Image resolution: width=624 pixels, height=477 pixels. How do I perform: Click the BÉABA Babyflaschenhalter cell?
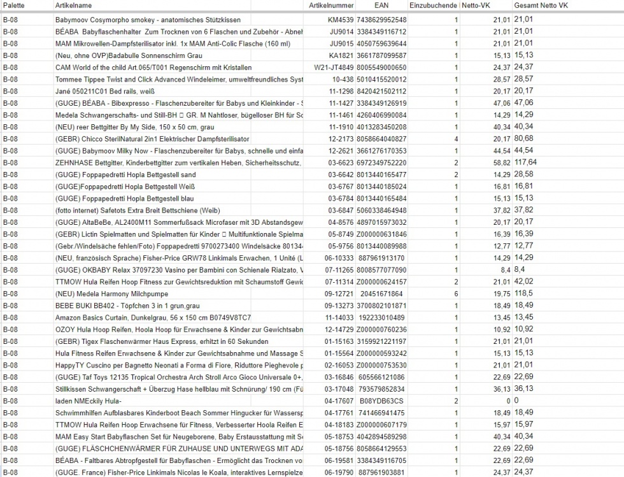coord(178,32)
